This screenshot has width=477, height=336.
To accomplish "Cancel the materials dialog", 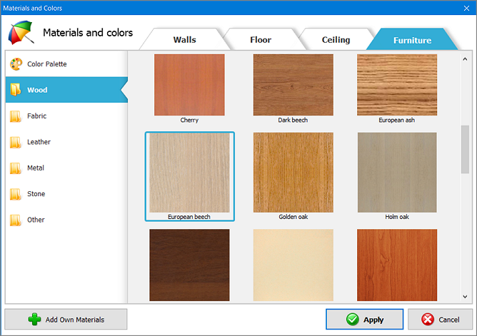I will [440, 320].
